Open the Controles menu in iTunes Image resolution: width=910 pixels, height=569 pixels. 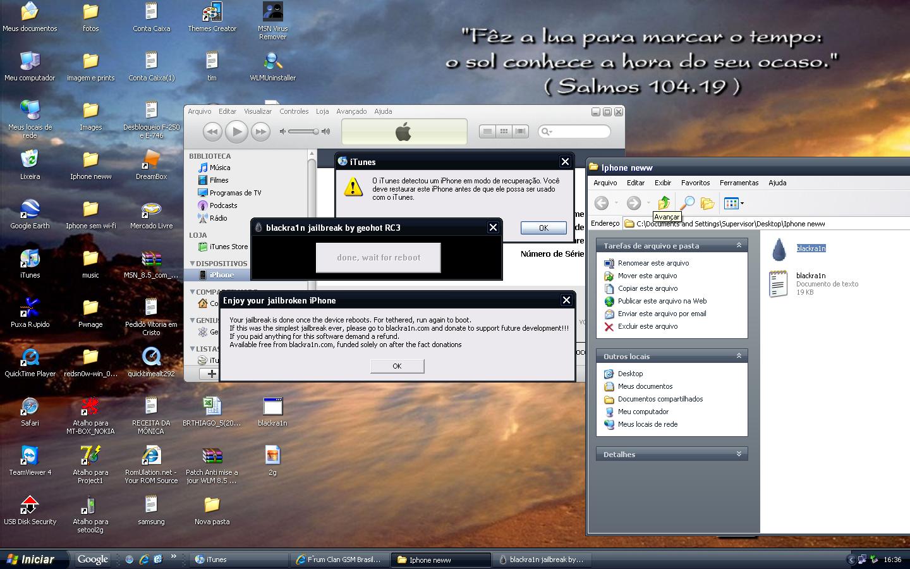[294, 111]
